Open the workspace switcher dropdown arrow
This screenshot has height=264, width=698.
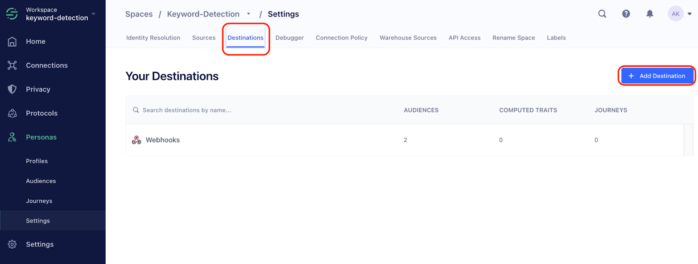coord(93,14)
